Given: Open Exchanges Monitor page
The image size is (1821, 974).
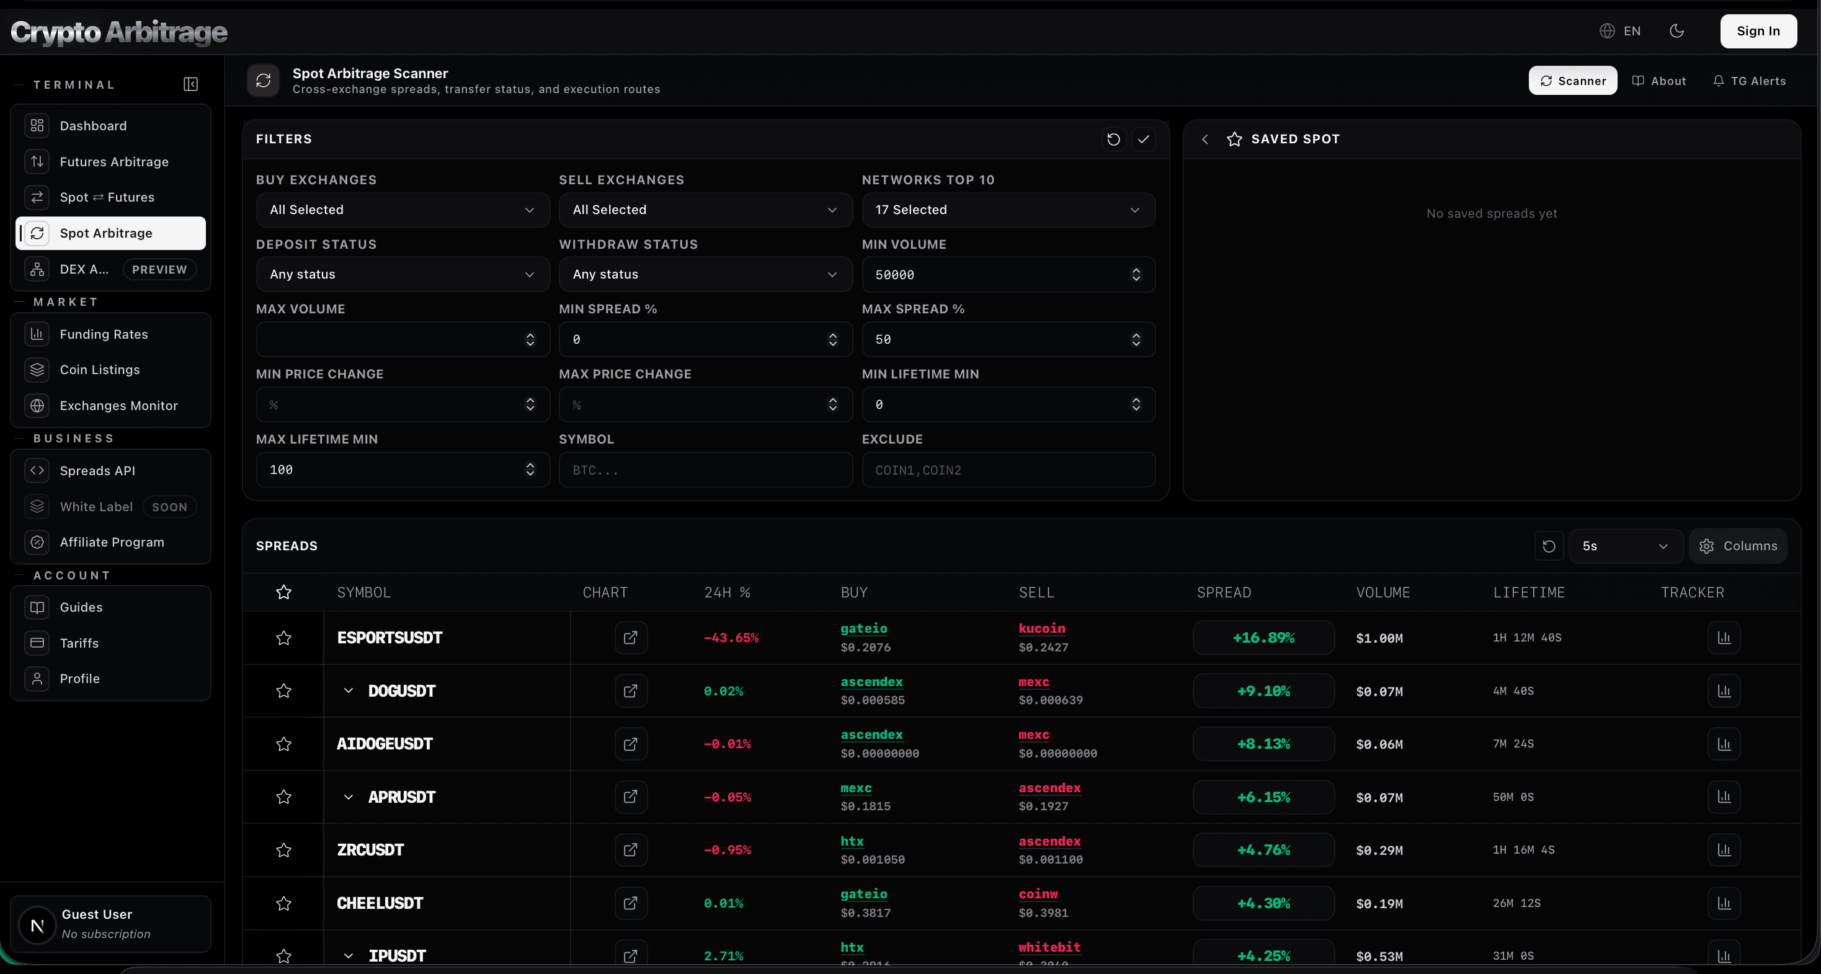Looking at the screenshot, I should (x=111, y=406).
